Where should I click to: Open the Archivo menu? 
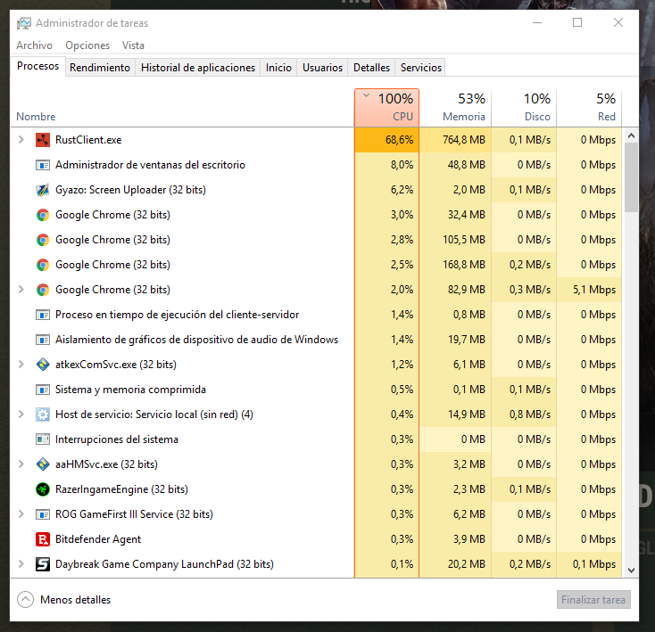point(34,45)
